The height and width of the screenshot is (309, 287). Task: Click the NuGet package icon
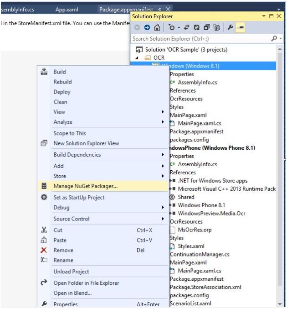click(x=44, y=186)
